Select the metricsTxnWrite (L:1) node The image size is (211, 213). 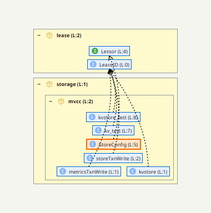pos(89,171)
